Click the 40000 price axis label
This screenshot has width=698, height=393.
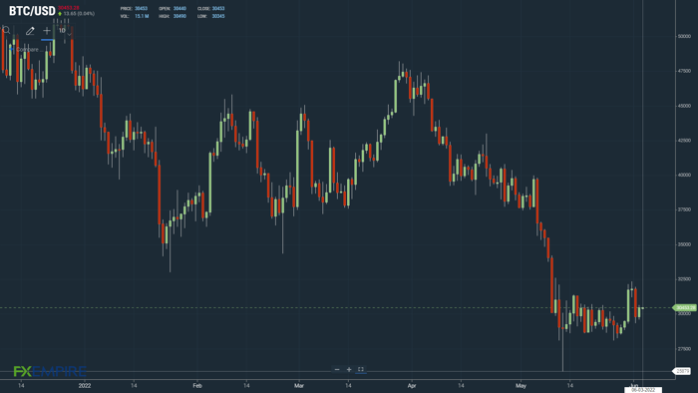pos(685,175)
